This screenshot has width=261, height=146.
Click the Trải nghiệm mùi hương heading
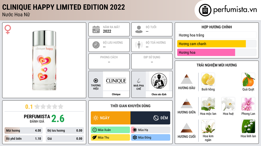pyautogui.click(x=217, y=65)
